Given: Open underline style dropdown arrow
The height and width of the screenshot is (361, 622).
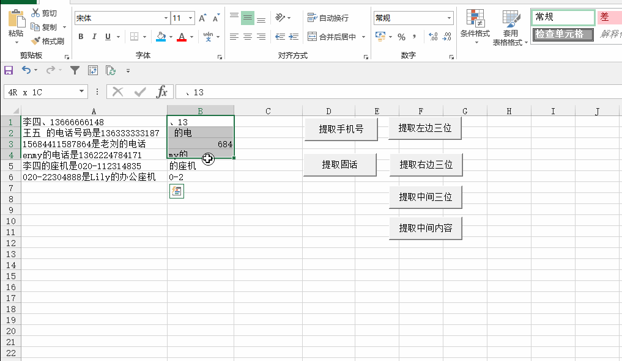Looking at the screenshot, I should (x=118, y=37).
